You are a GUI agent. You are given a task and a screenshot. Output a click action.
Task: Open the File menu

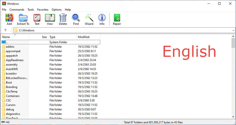coord(4,10)
